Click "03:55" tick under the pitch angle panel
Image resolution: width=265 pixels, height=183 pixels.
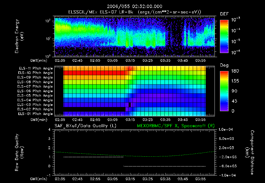point(201,120)
